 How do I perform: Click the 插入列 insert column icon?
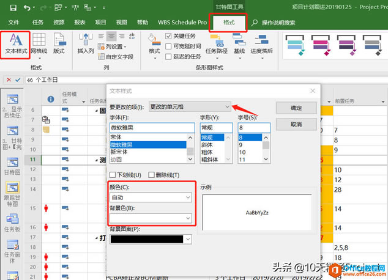(x=86, y=43)
